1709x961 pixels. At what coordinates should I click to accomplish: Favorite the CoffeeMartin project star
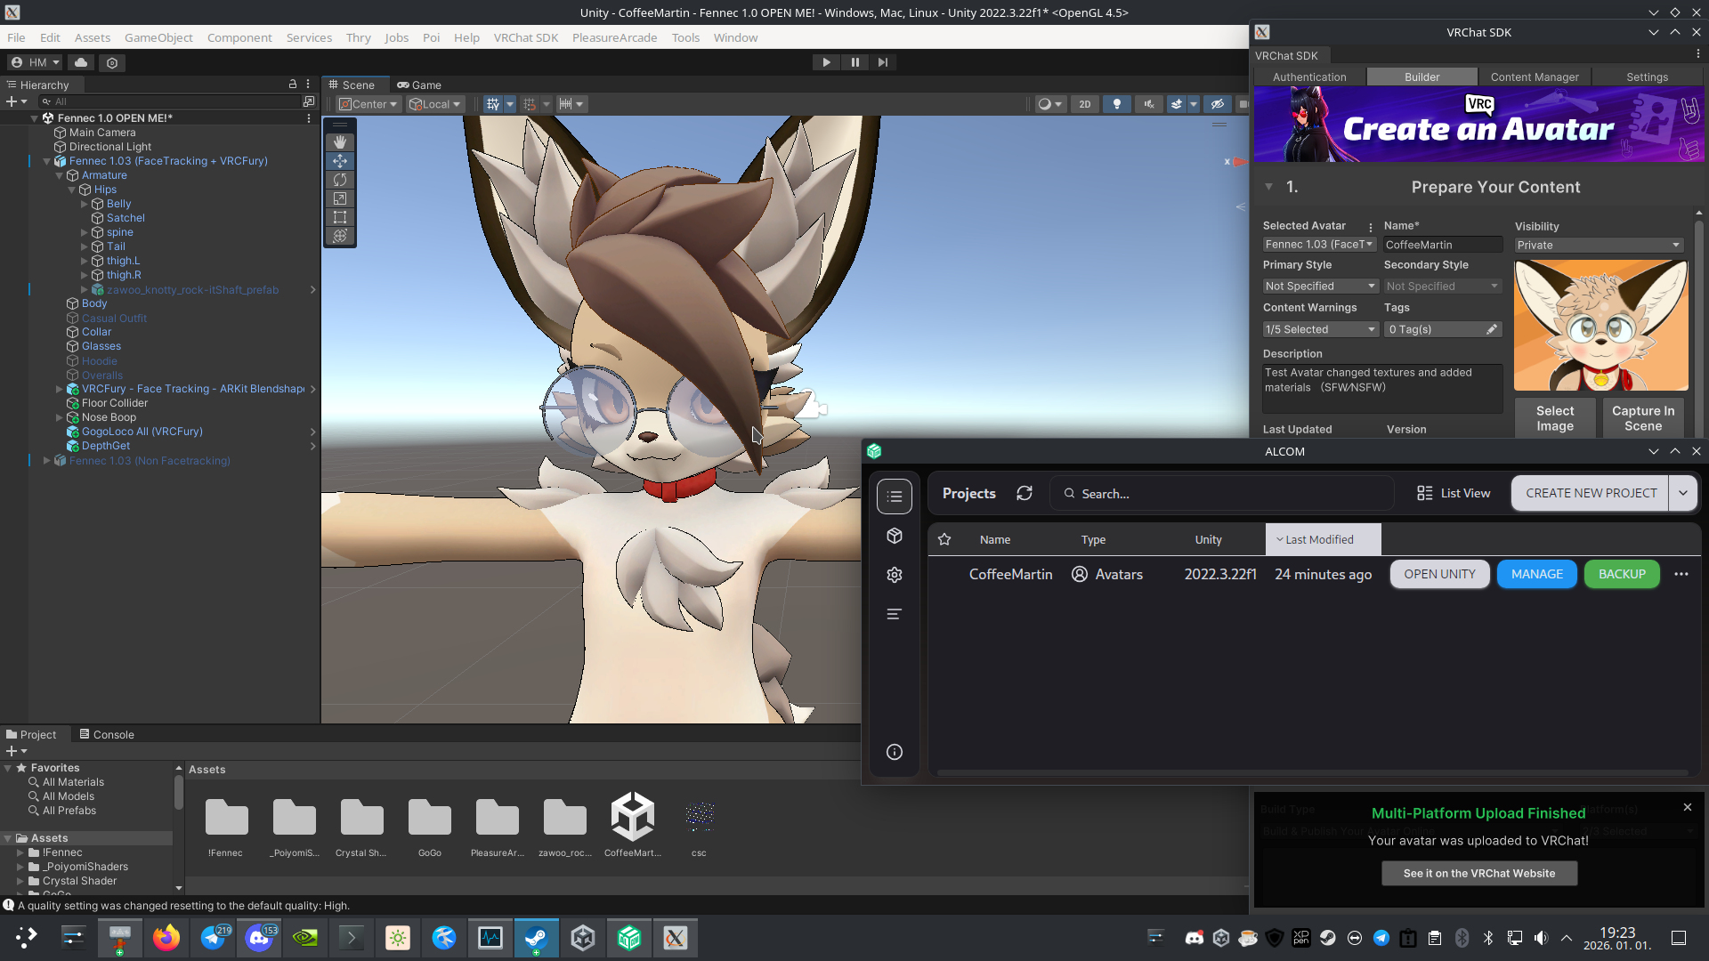944,575
